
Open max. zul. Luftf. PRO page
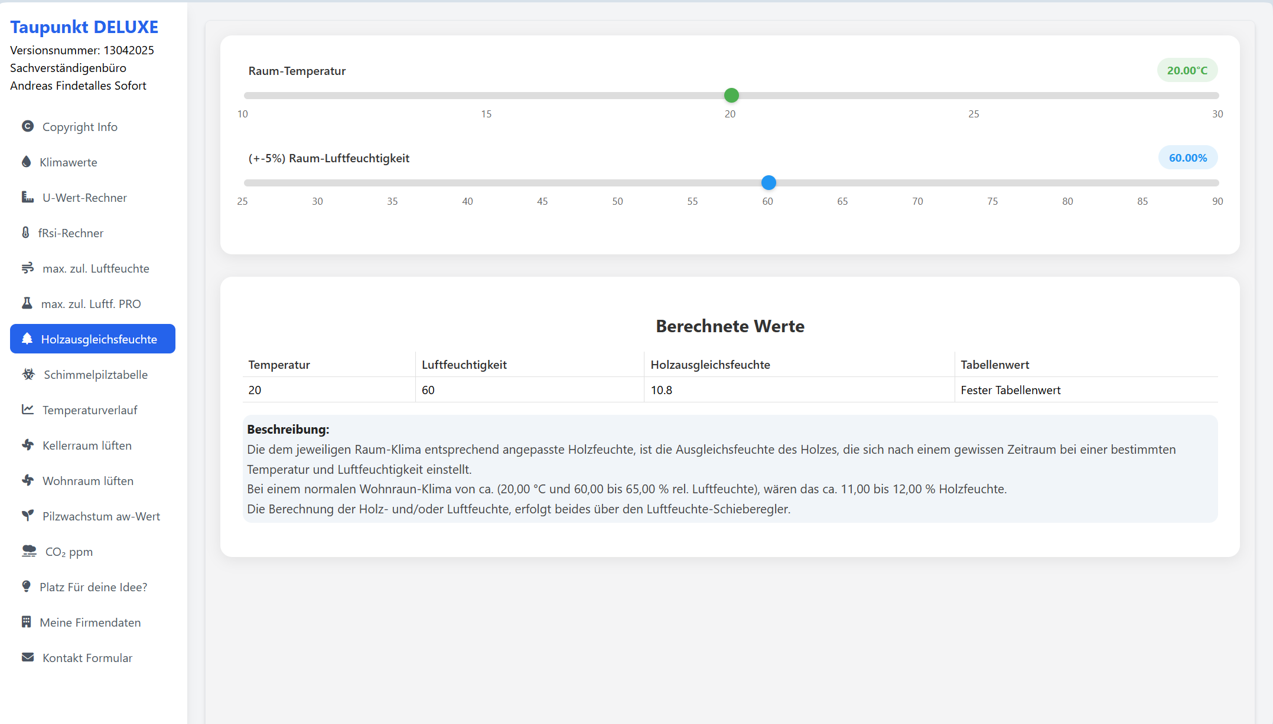[x=93, y=304]
